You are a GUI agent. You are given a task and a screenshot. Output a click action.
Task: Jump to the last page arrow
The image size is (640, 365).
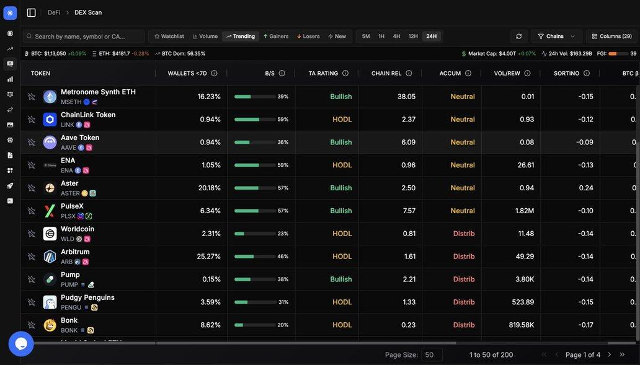click(x=622, y=354)
